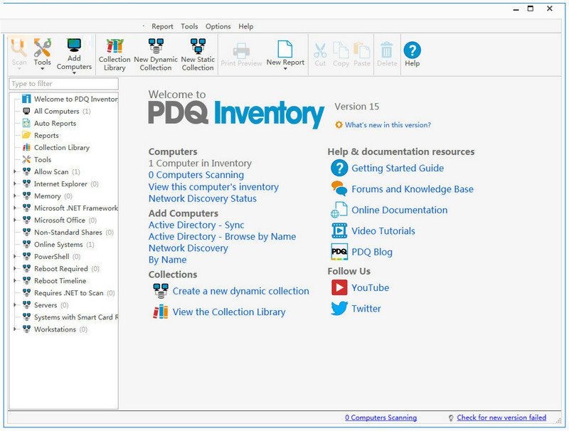
Task: Expand the Reboot Required tree node
Action: (14, 269)
